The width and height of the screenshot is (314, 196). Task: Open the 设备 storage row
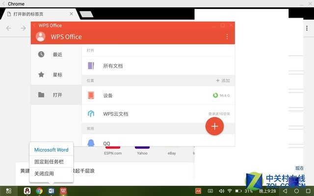tap(158, 96)
